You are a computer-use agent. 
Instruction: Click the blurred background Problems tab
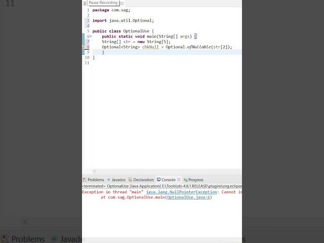pyautogui.click(x=23, y=239)
